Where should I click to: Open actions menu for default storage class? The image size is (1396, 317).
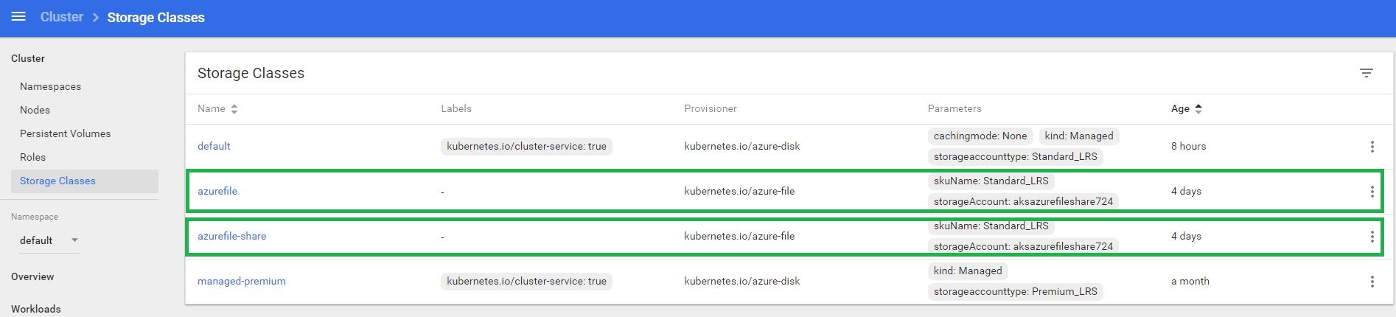(x=1372, y=147)
